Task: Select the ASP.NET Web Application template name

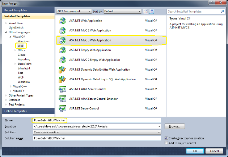Action: [85, 21]
